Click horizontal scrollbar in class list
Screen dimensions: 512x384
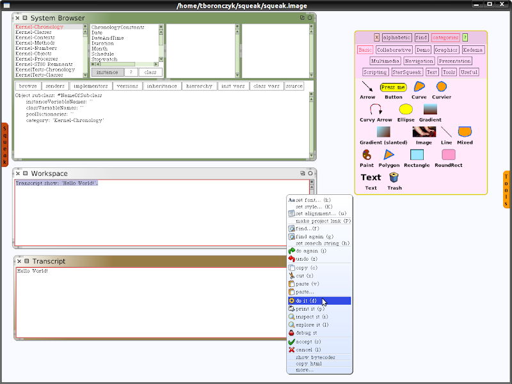125,65
